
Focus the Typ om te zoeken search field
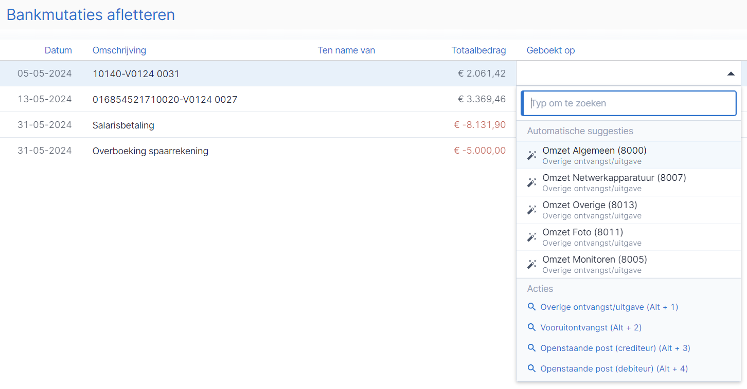(629, 103)
